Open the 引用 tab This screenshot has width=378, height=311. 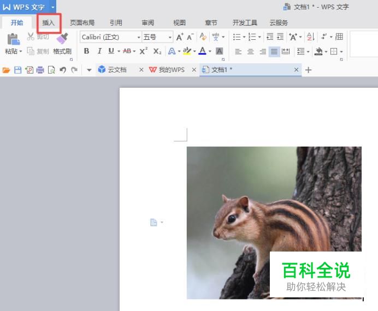tap(116, 23)
